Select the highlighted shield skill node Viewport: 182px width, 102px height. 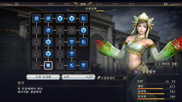[x=48, y=65]
